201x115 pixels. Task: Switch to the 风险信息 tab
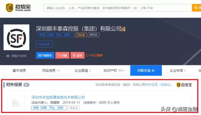tap(51, 71)
